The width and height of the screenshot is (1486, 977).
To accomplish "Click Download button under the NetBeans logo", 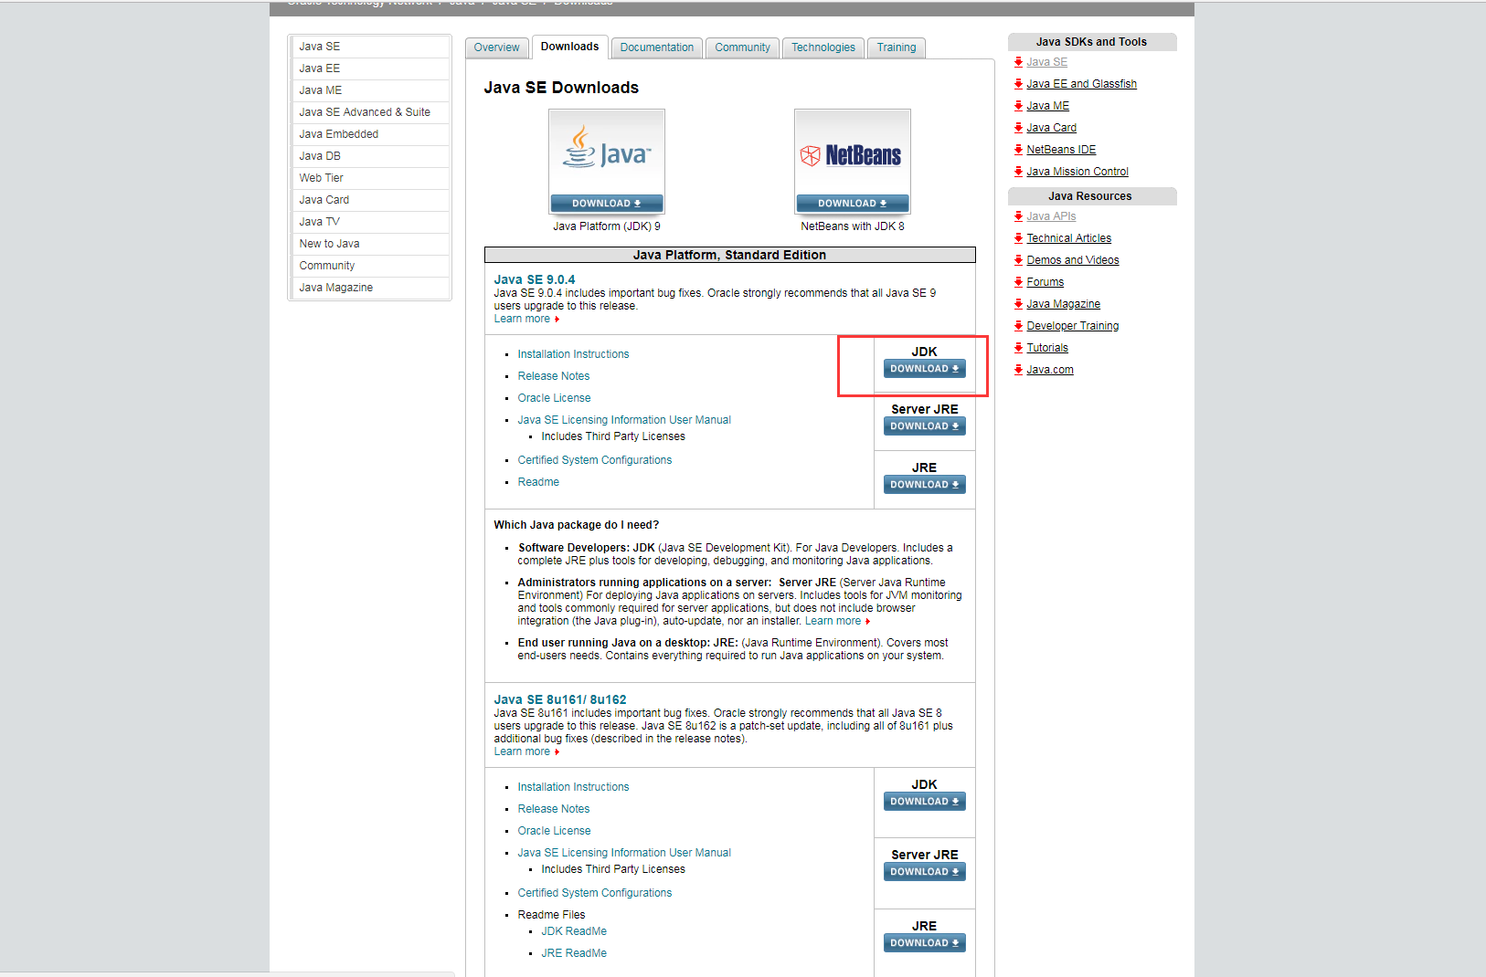I will [x=853, y=204].
